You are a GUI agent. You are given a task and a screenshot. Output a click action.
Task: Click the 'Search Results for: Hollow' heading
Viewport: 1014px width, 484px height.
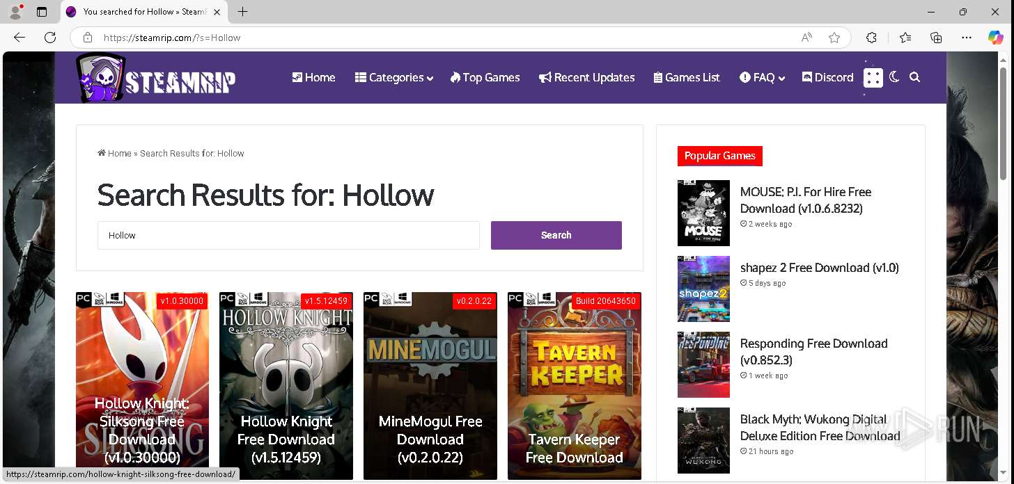265,195
